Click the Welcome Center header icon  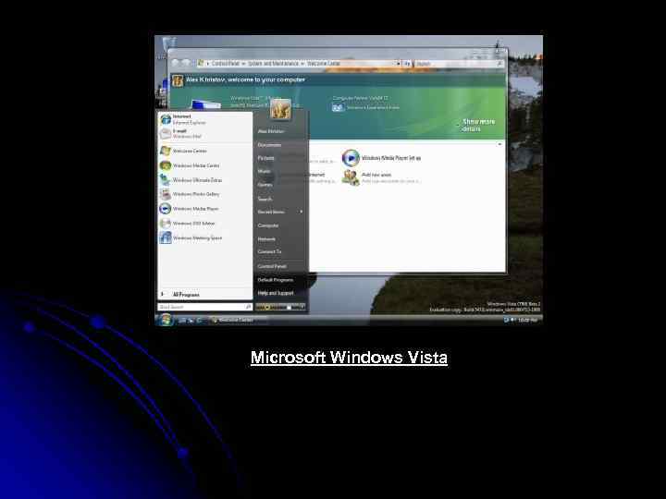click(178, 80)
